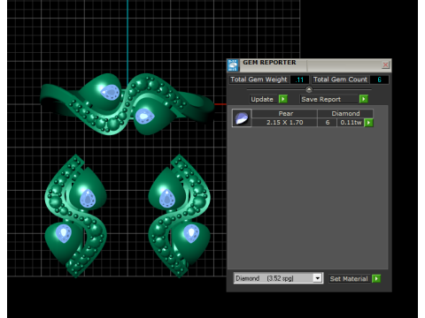
Task: Close the Gem Reporter window
Action: [385, 64]
